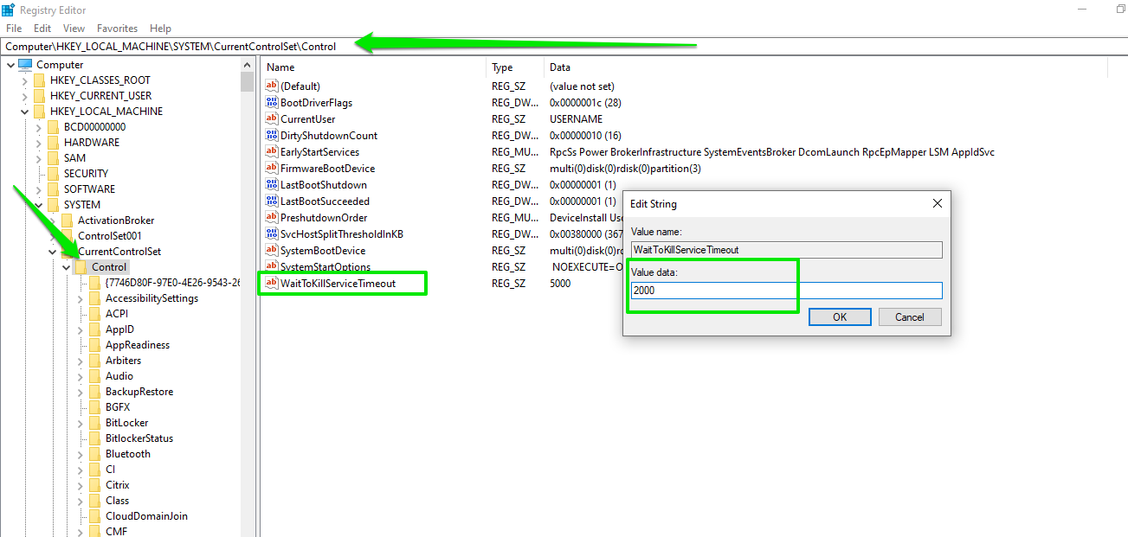Expand the SAM key arrow
This screenshot has height=537, width=1128.
point(38,158)
